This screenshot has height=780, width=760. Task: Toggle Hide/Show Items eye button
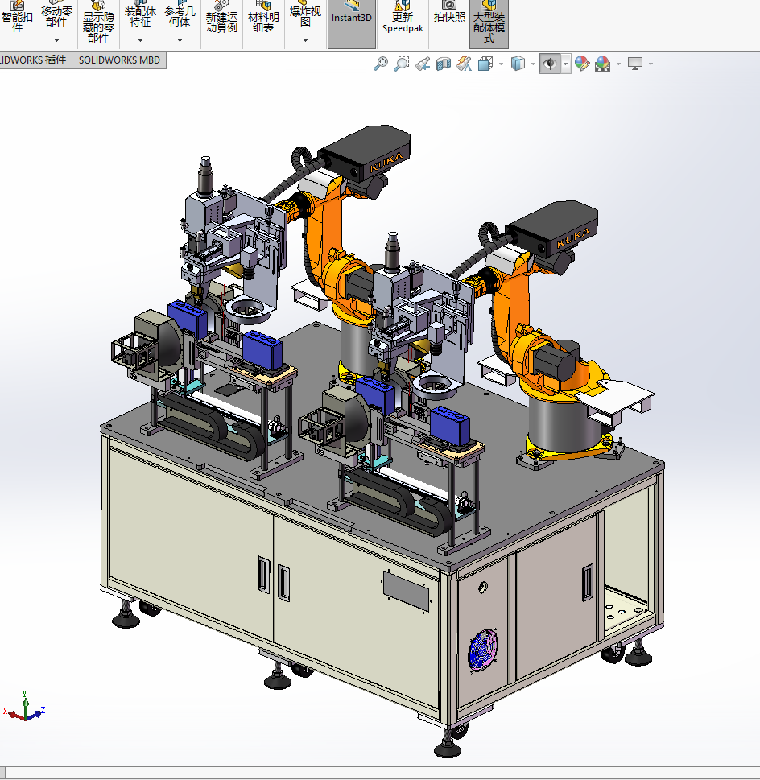[550, 64]
